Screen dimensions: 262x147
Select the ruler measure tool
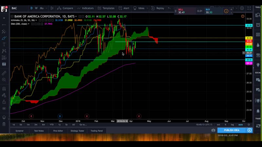[4, 73]
